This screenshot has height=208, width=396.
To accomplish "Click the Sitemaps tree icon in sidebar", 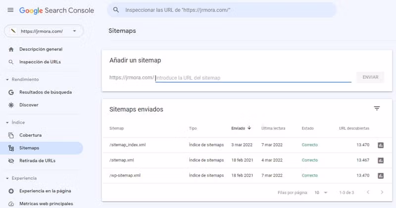I will click(x=11, y=148).
